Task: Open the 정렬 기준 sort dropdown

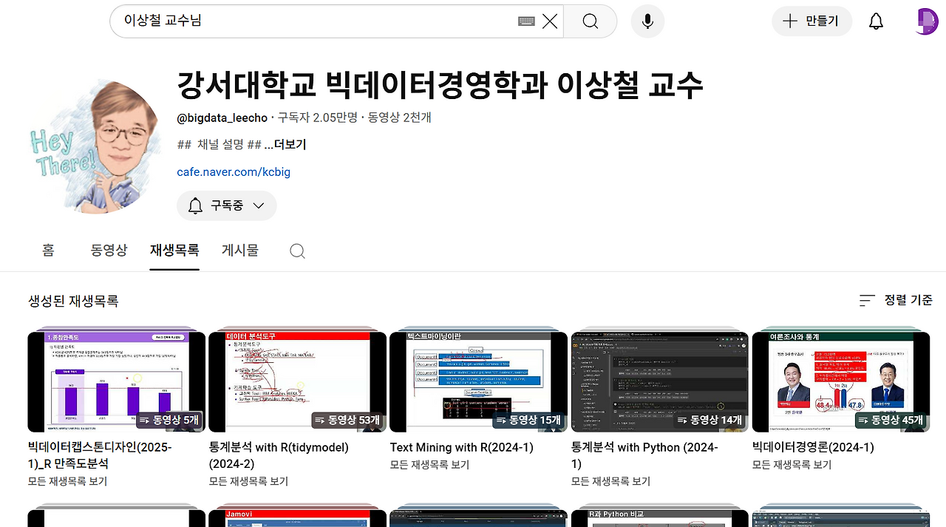Action: (x=896, y=300)
